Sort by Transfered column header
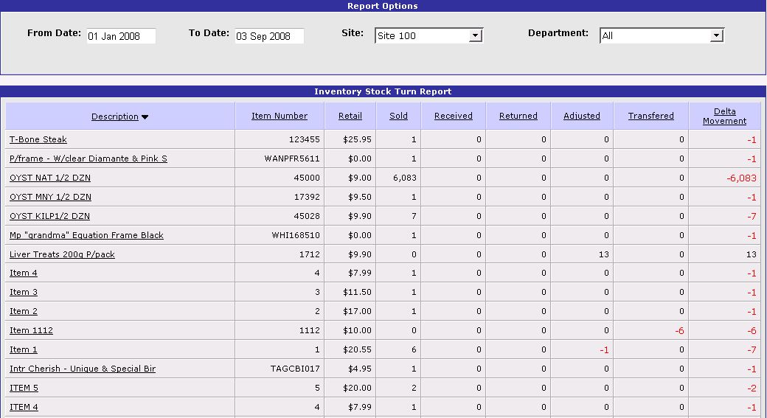Screen dimensions: 767x418 tap(650, 116)
